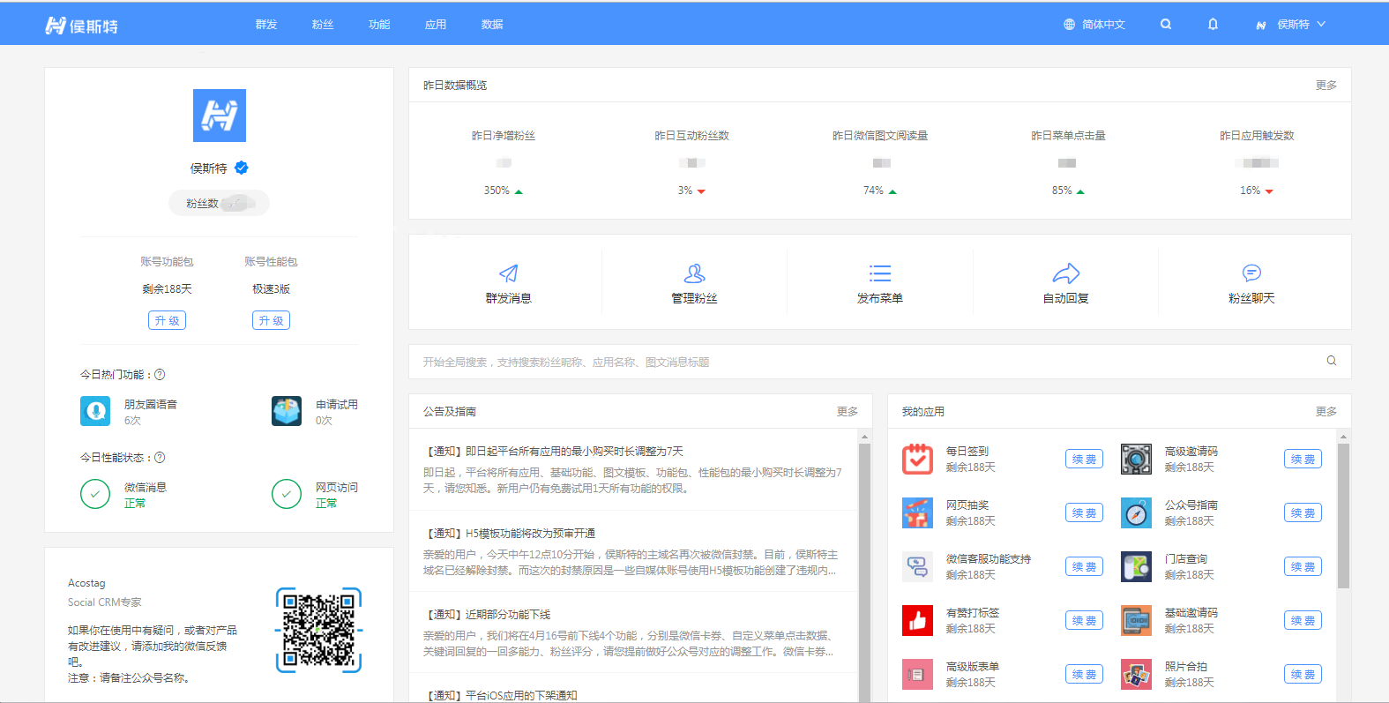Viewport: 1389px width, 703px height.
Task: Open the 高级邀请码 app icon
Action: [x=1136, y=460]
